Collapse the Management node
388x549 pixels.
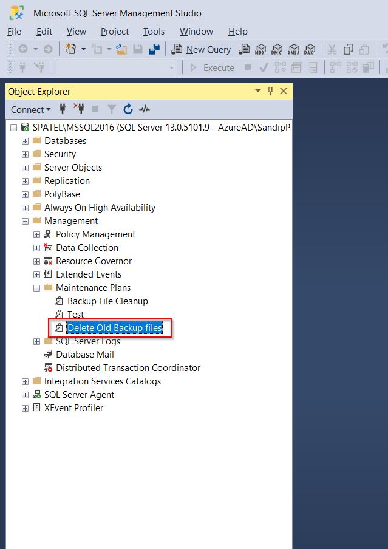[x=25, y=221]
